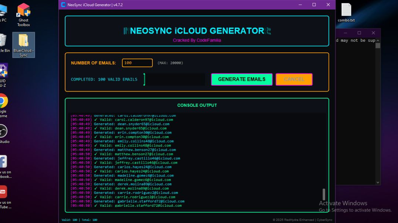This screenshot has height=223, width=398.
Task: Click the 'COMPLETED: 100 VALID EMAILS' status label
Action: pyautogui.click(x=104, y=79)
